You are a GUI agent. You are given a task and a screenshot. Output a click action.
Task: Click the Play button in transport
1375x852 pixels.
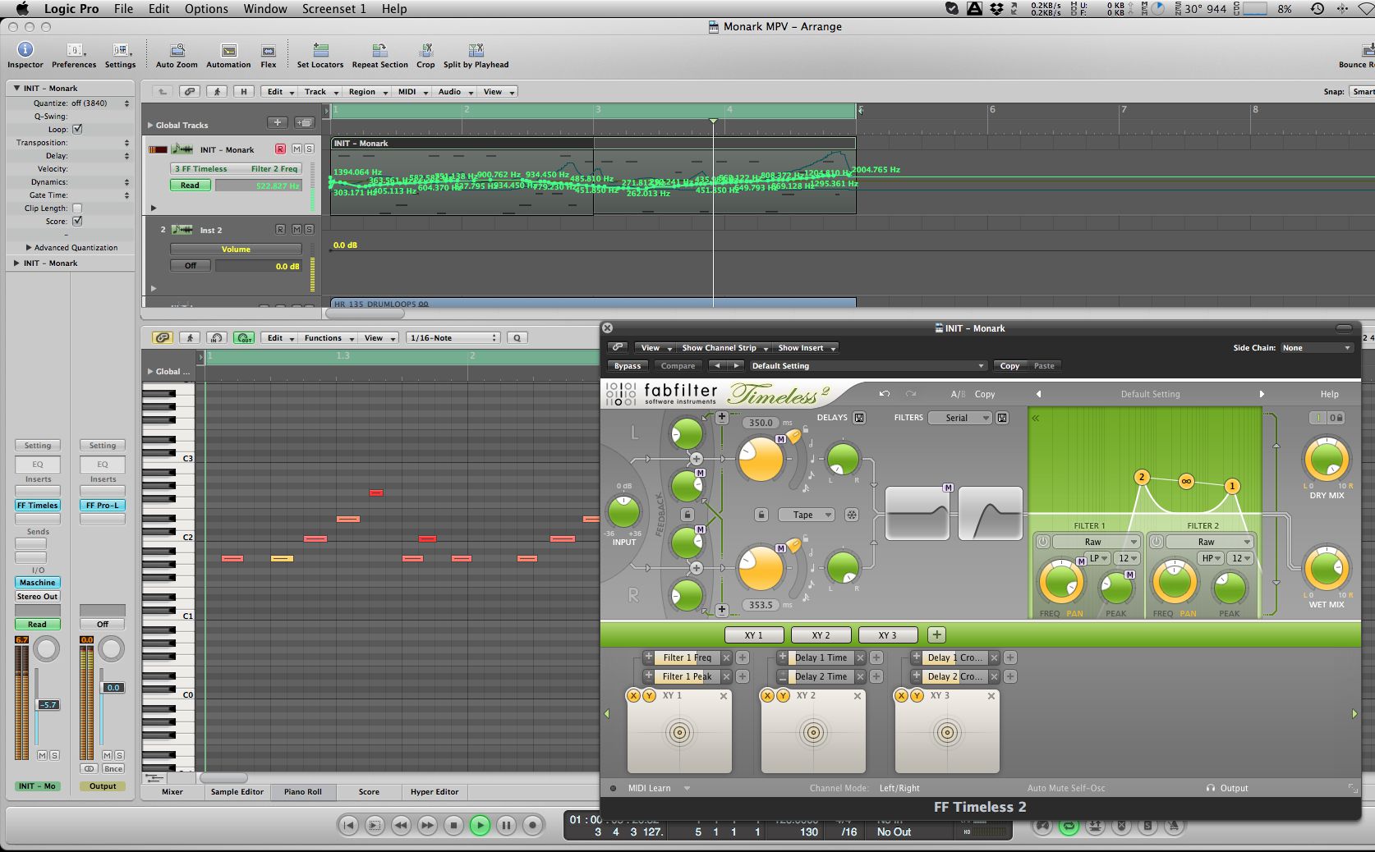click(480, 825)
